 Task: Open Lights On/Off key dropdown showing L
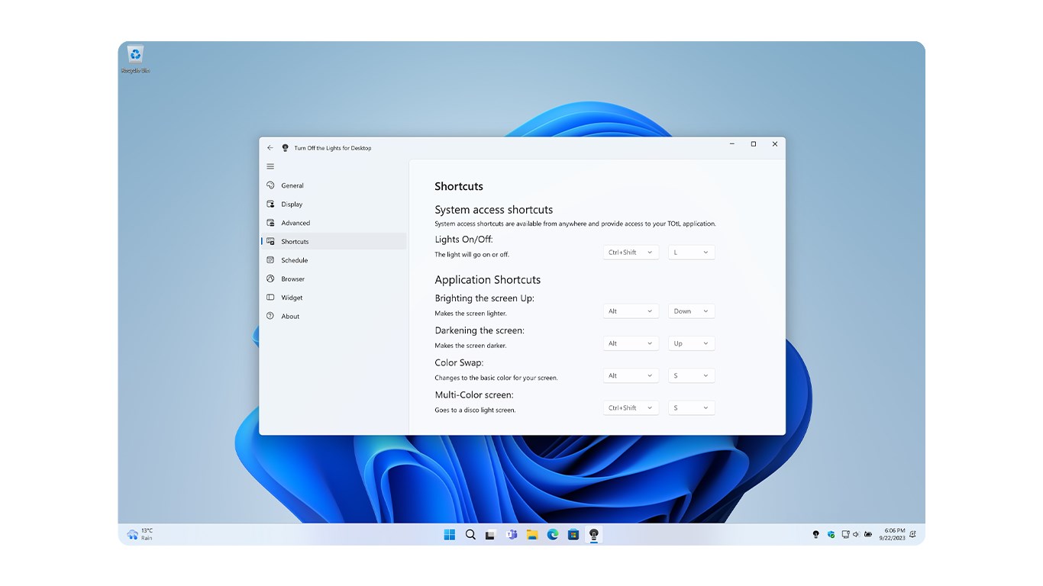point(692,252)
